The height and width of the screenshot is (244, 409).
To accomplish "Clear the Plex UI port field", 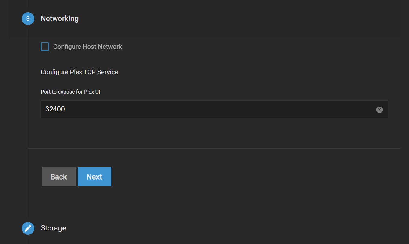I will pyautogui.click(x=379, y=110).
